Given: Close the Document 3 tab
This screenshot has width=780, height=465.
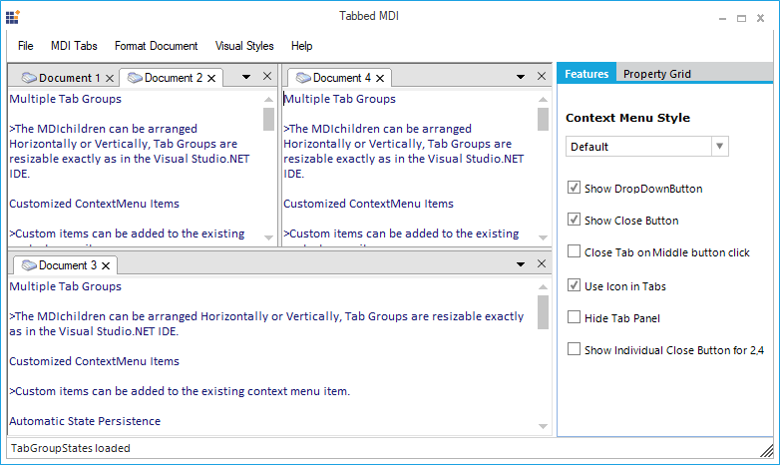Looking at the screenshot, I should pyautogui.click(x=106, y=265).
